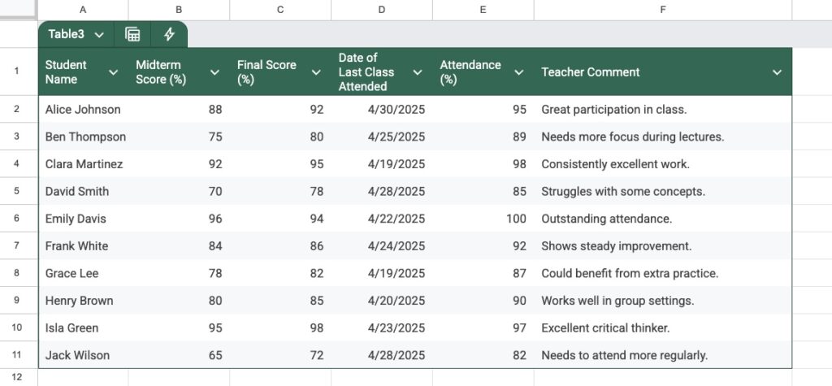The width and height of the screenshot is (832, 386).
Task: Open Student Name column dropdown arrow
Action: 114,72
